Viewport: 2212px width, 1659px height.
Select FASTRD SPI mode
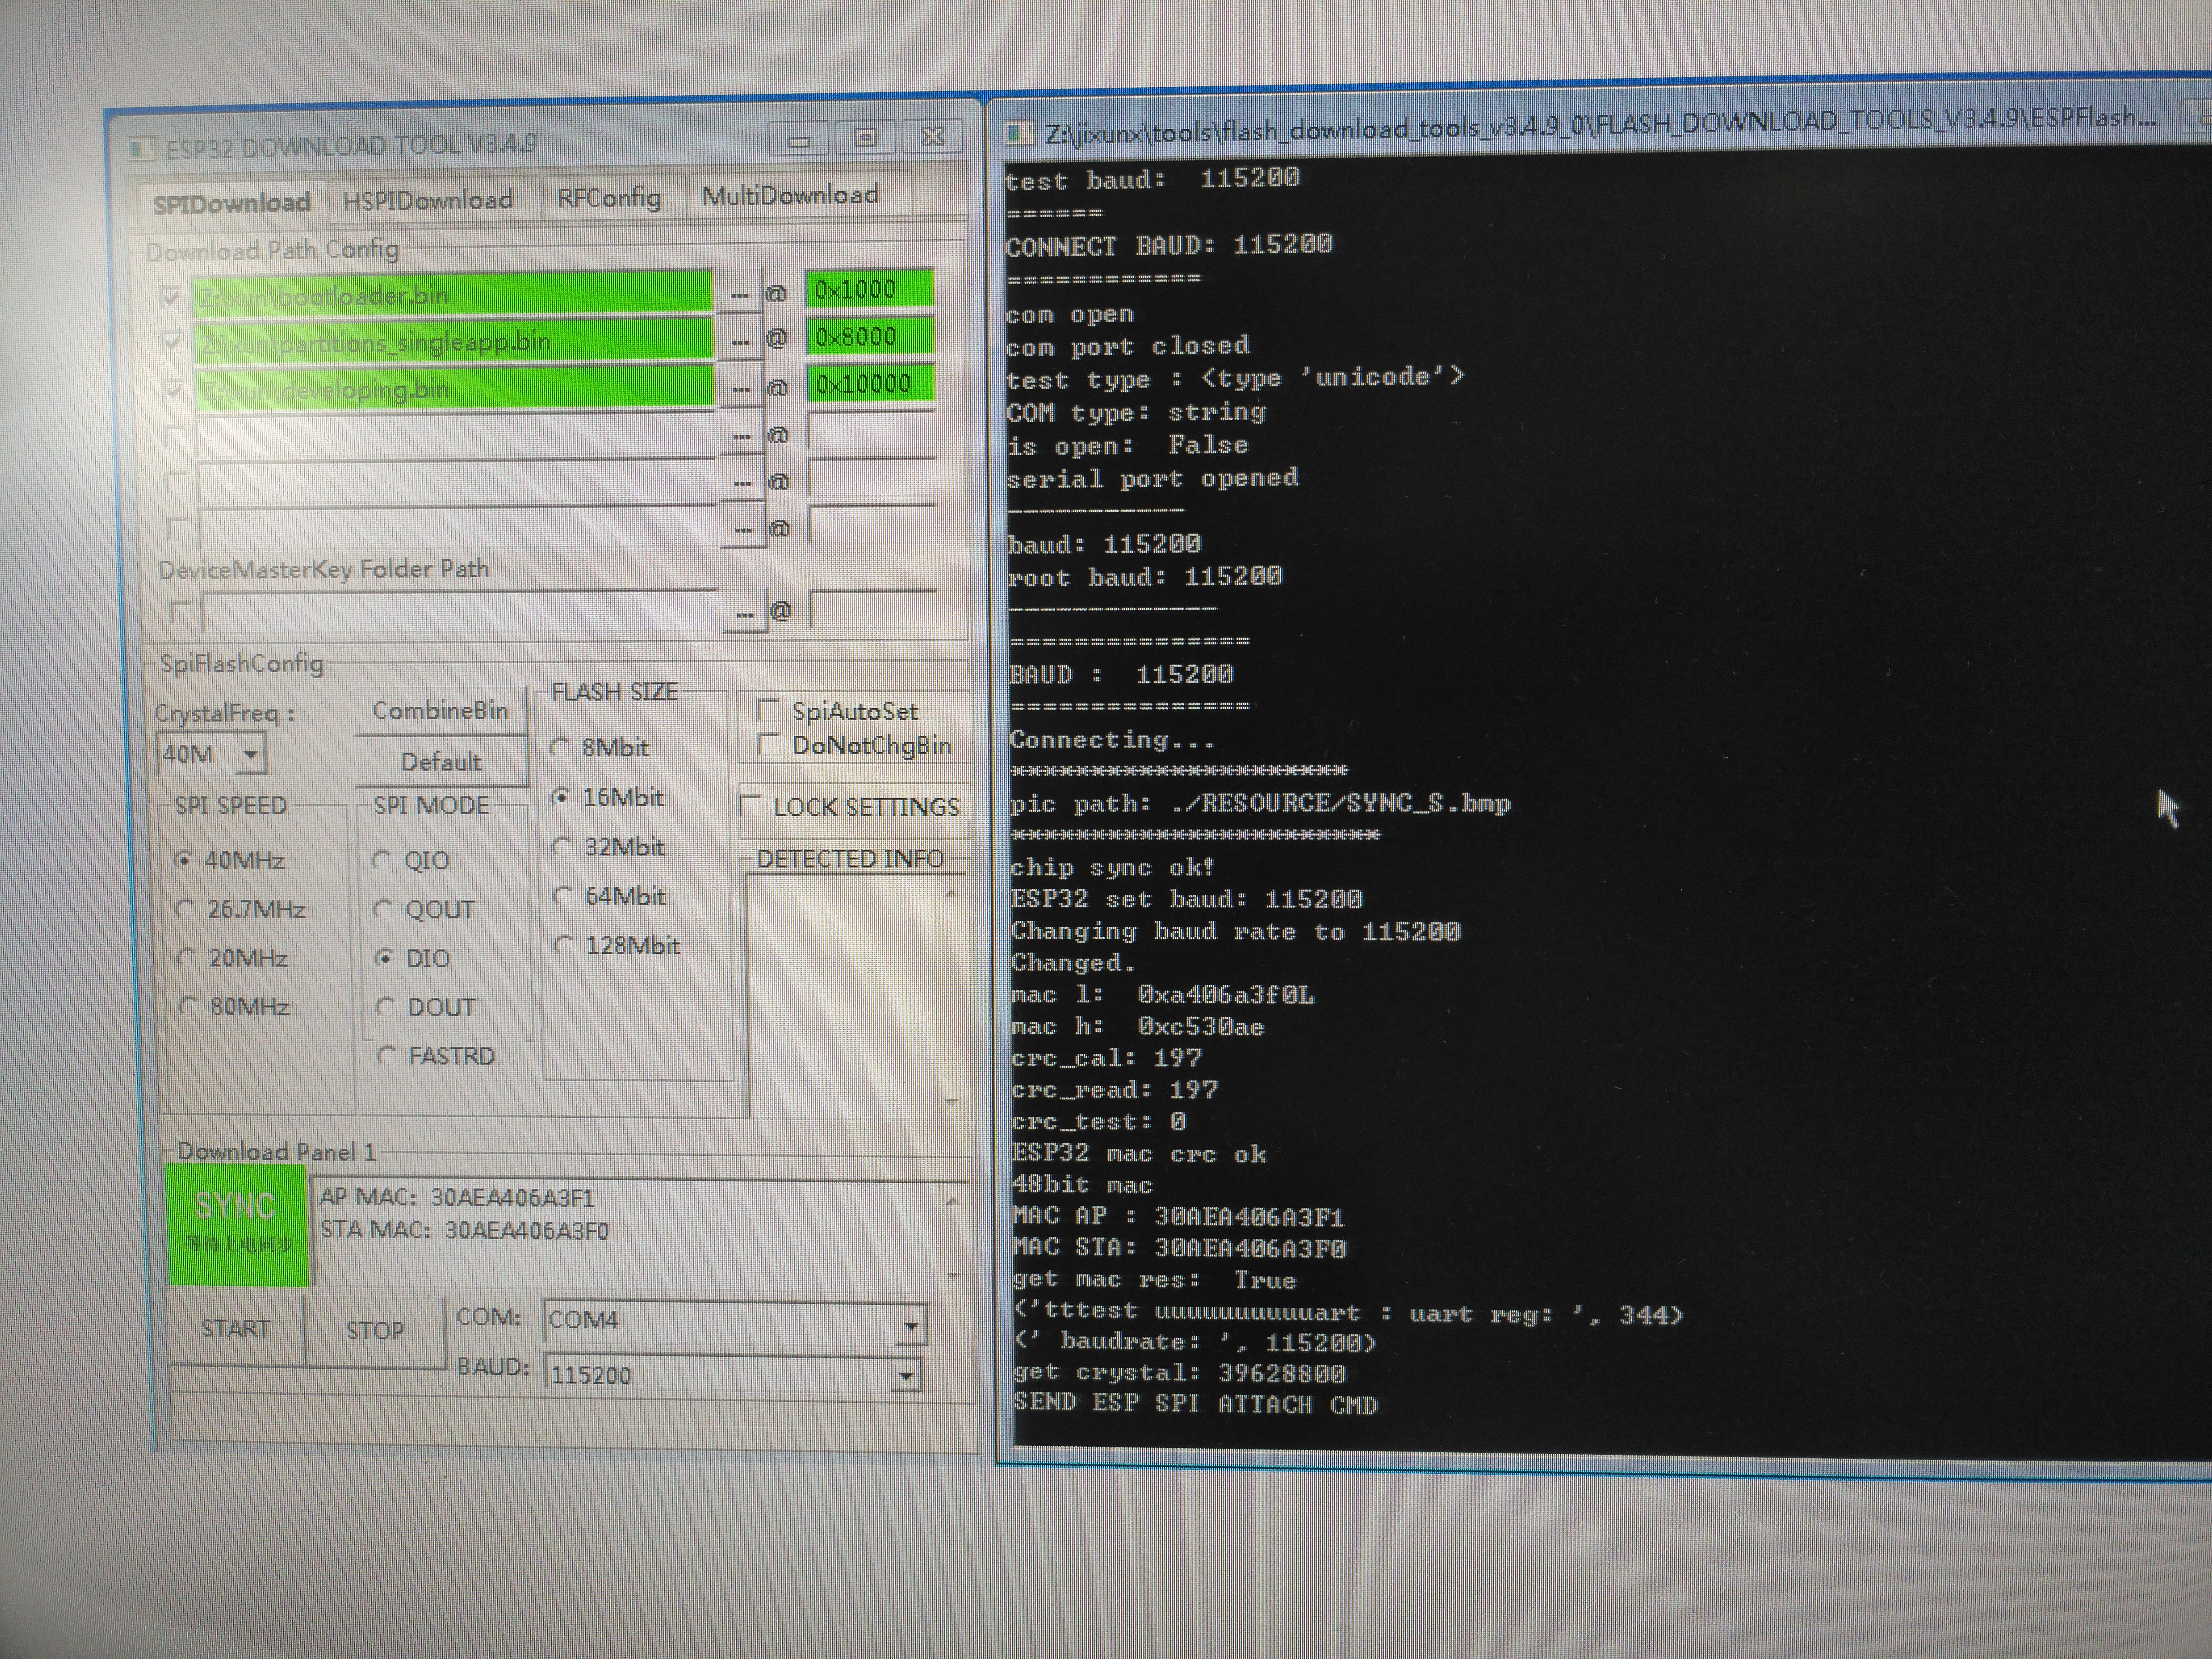point(436,1056)
